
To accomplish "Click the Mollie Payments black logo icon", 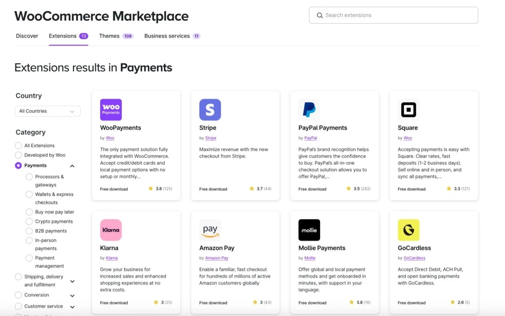I will pos(309,230).
